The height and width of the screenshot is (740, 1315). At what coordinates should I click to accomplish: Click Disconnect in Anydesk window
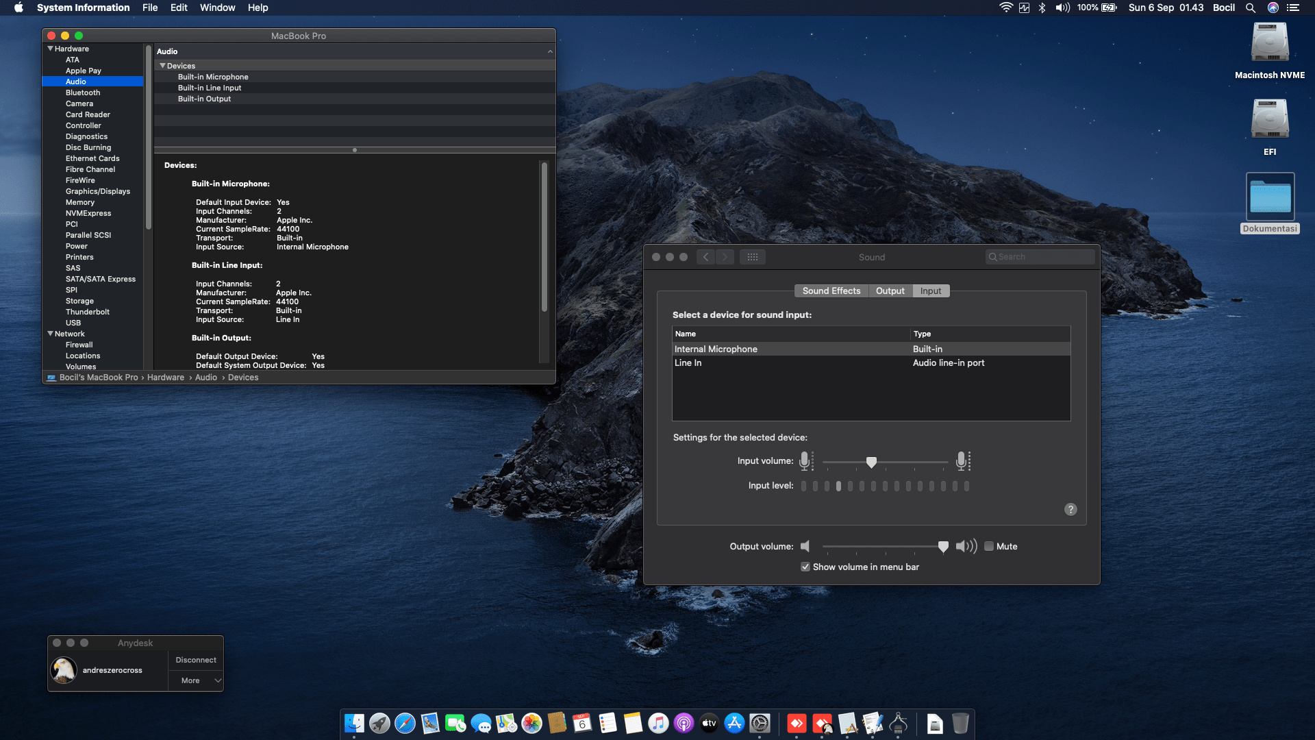click(196, 660)
